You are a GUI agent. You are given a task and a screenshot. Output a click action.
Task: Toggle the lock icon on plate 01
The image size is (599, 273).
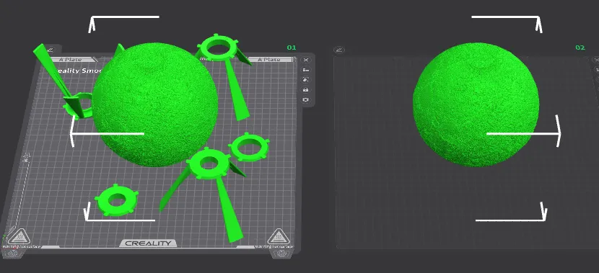pos(305,89)
